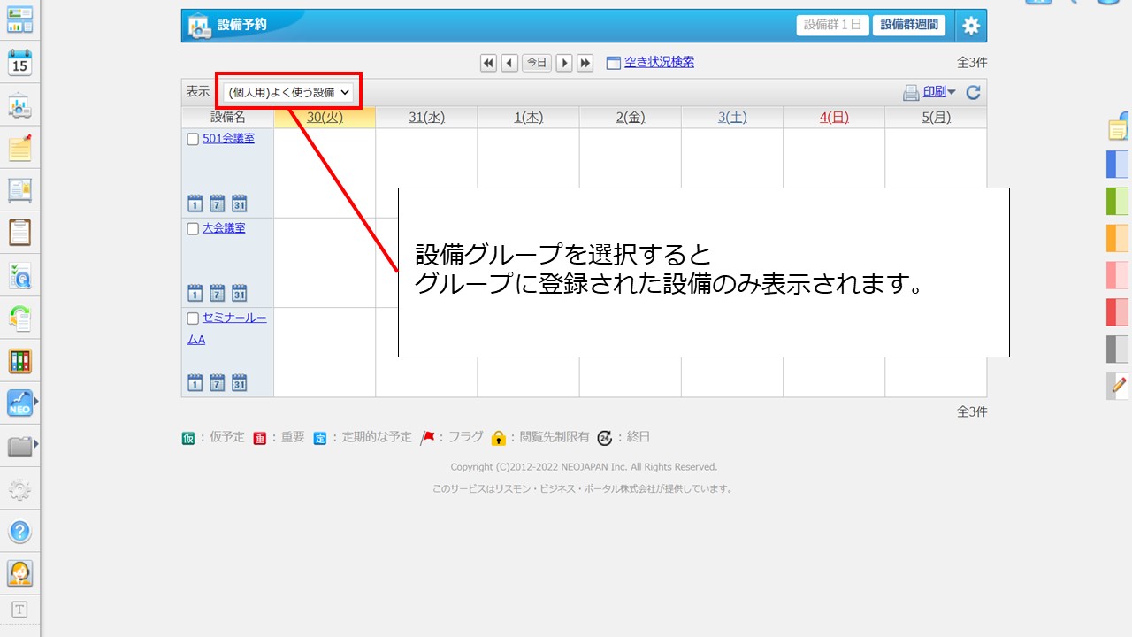1132x637 pixels.
Task: Open the 空き状況検索 link
Action: 659,62
